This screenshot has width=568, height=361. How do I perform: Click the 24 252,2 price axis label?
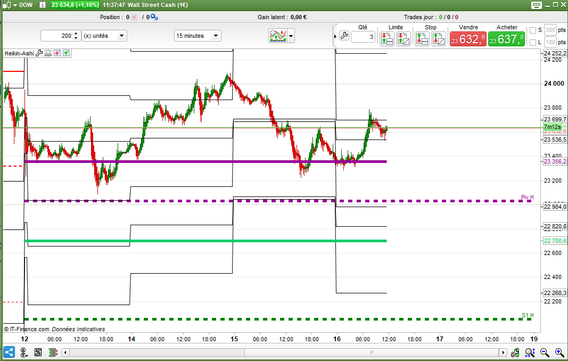[555, 53]
